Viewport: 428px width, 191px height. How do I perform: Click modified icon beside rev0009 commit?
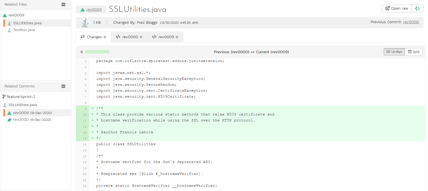(x=9, y=113)
